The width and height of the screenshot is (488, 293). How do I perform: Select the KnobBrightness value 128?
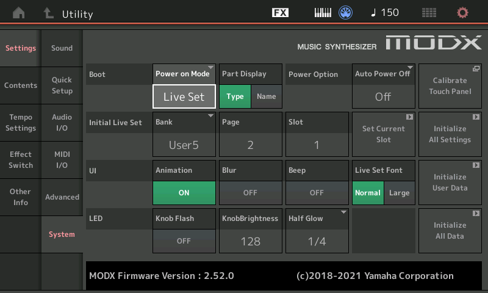[x=250, y=241]
